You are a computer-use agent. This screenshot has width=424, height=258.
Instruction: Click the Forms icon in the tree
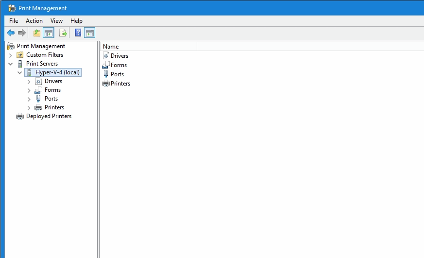(38, 90)
